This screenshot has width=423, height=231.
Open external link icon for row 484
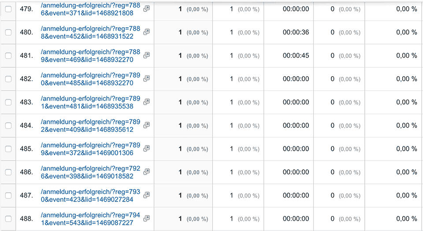[x=147, y=125]
